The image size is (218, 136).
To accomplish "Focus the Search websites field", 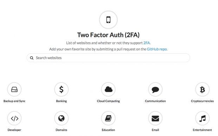I will pyautogui.click(x=108, y=58).
